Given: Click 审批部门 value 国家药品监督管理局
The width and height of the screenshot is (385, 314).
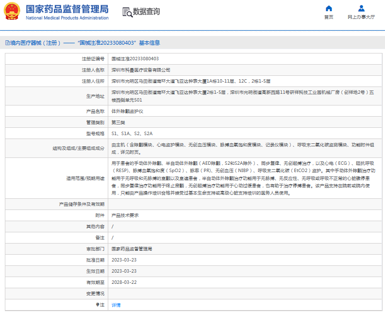Looking at the screenshot, I should pyautogui.click(x=132, y=249).
